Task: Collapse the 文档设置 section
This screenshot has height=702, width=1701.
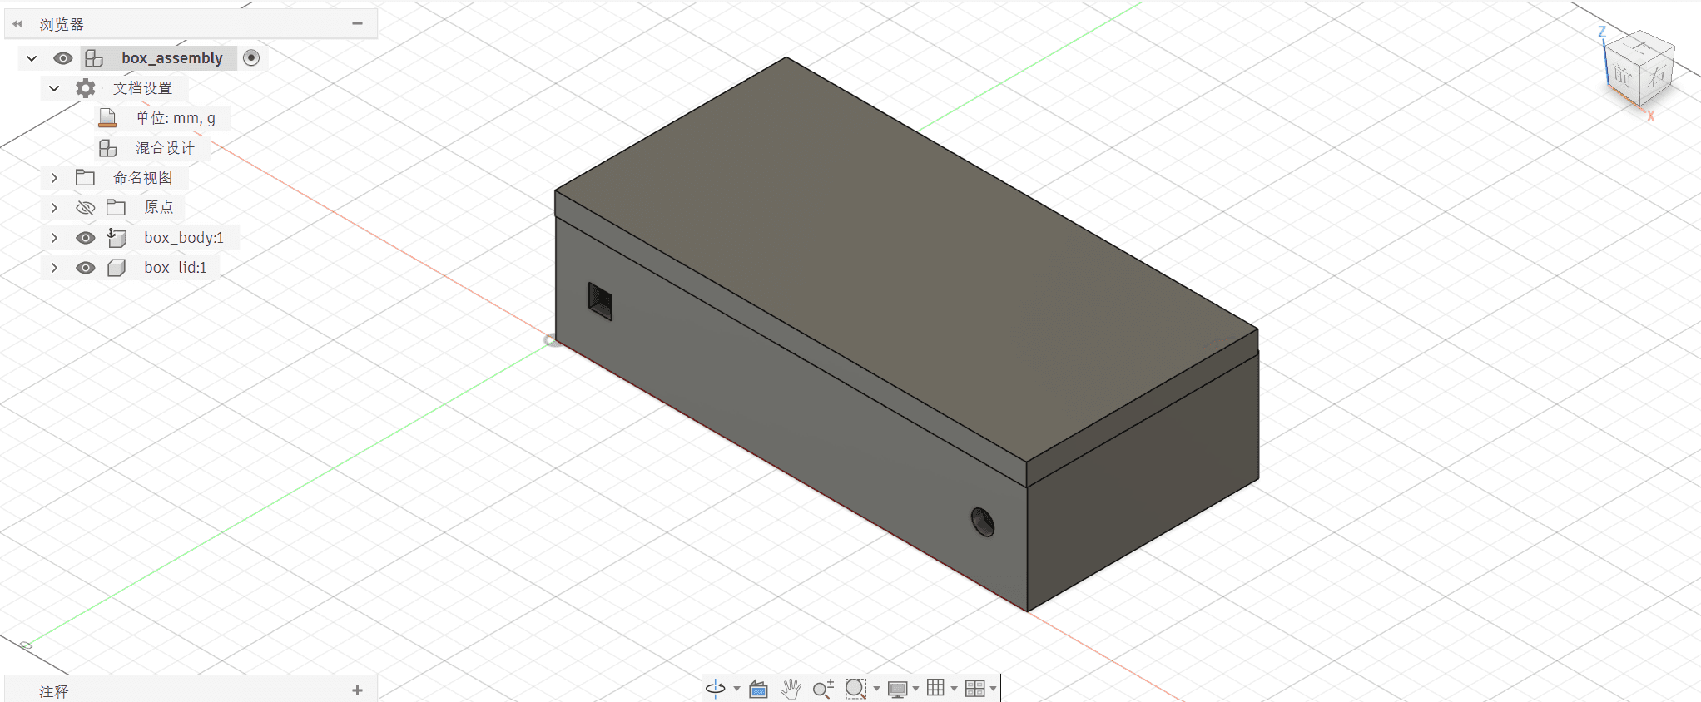Action: point(54,88)
